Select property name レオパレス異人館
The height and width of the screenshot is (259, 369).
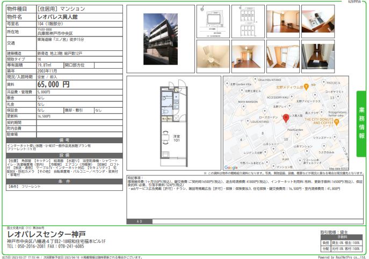click(57, 17)
